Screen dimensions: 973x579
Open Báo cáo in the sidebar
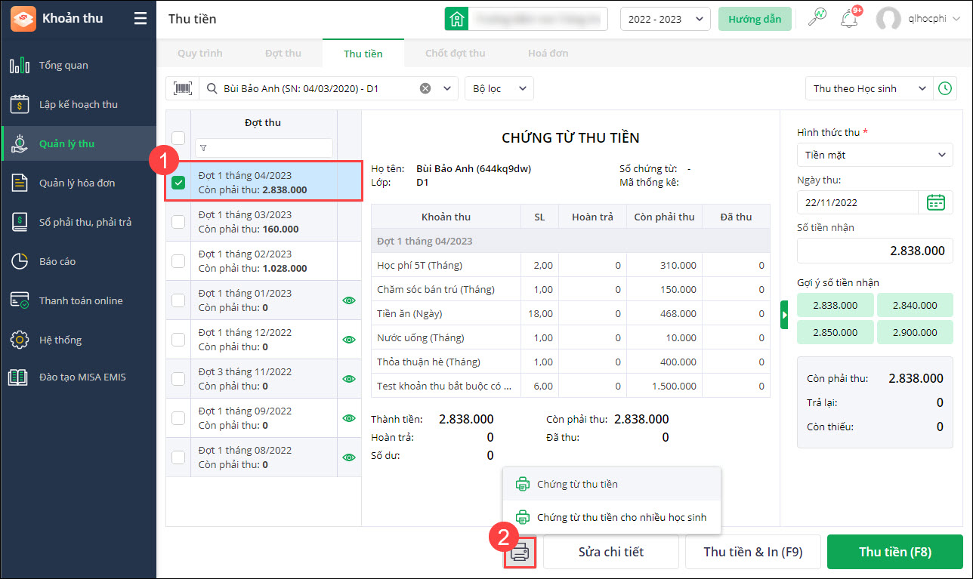coord(78,261)
